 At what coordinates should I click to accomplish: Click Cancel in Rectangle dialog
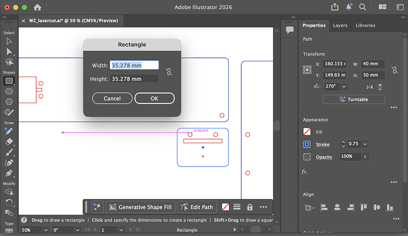tap(112, 99)
